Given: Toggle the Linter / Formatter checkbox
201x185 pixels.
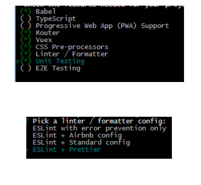Looking at the screenshot, I should tap(25, 54).
